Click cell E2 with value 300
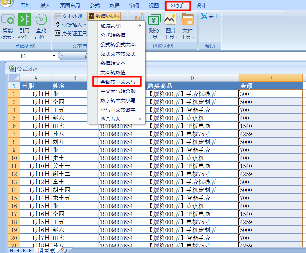Image resolution: width=306 pixels, height=253 pixels. [x=271, y=94]
